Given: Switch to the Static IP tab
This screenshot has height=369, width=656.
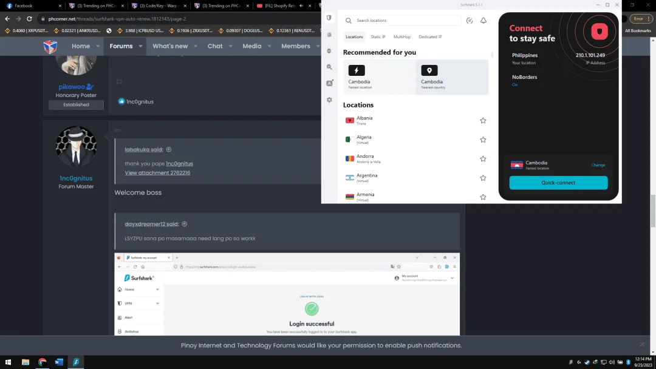Looking at the screenshot, I should [378, 37].
